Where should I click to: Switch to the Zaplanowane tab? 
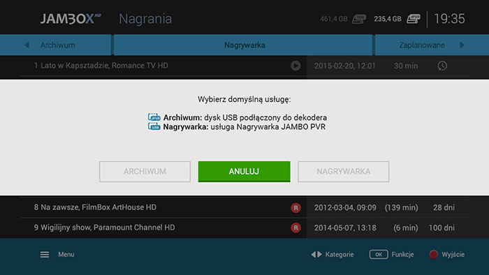[432, 45]
